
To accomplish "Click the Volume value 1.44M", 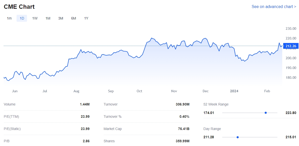I will tap(84, 104).
